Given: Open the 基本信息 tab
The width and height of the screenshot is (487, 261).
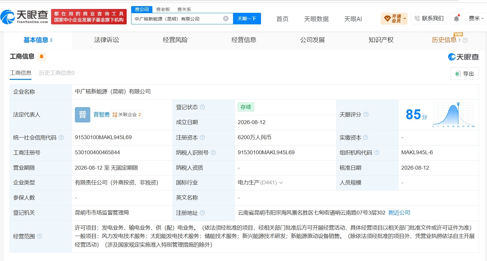Looking at the screenshot, I should [38, 40].
